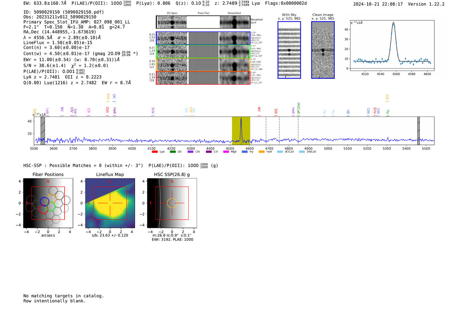The height and width of the screenshot is (319, 468).
Task: Click the "Pixel Flat" column header
Action: 204,13
